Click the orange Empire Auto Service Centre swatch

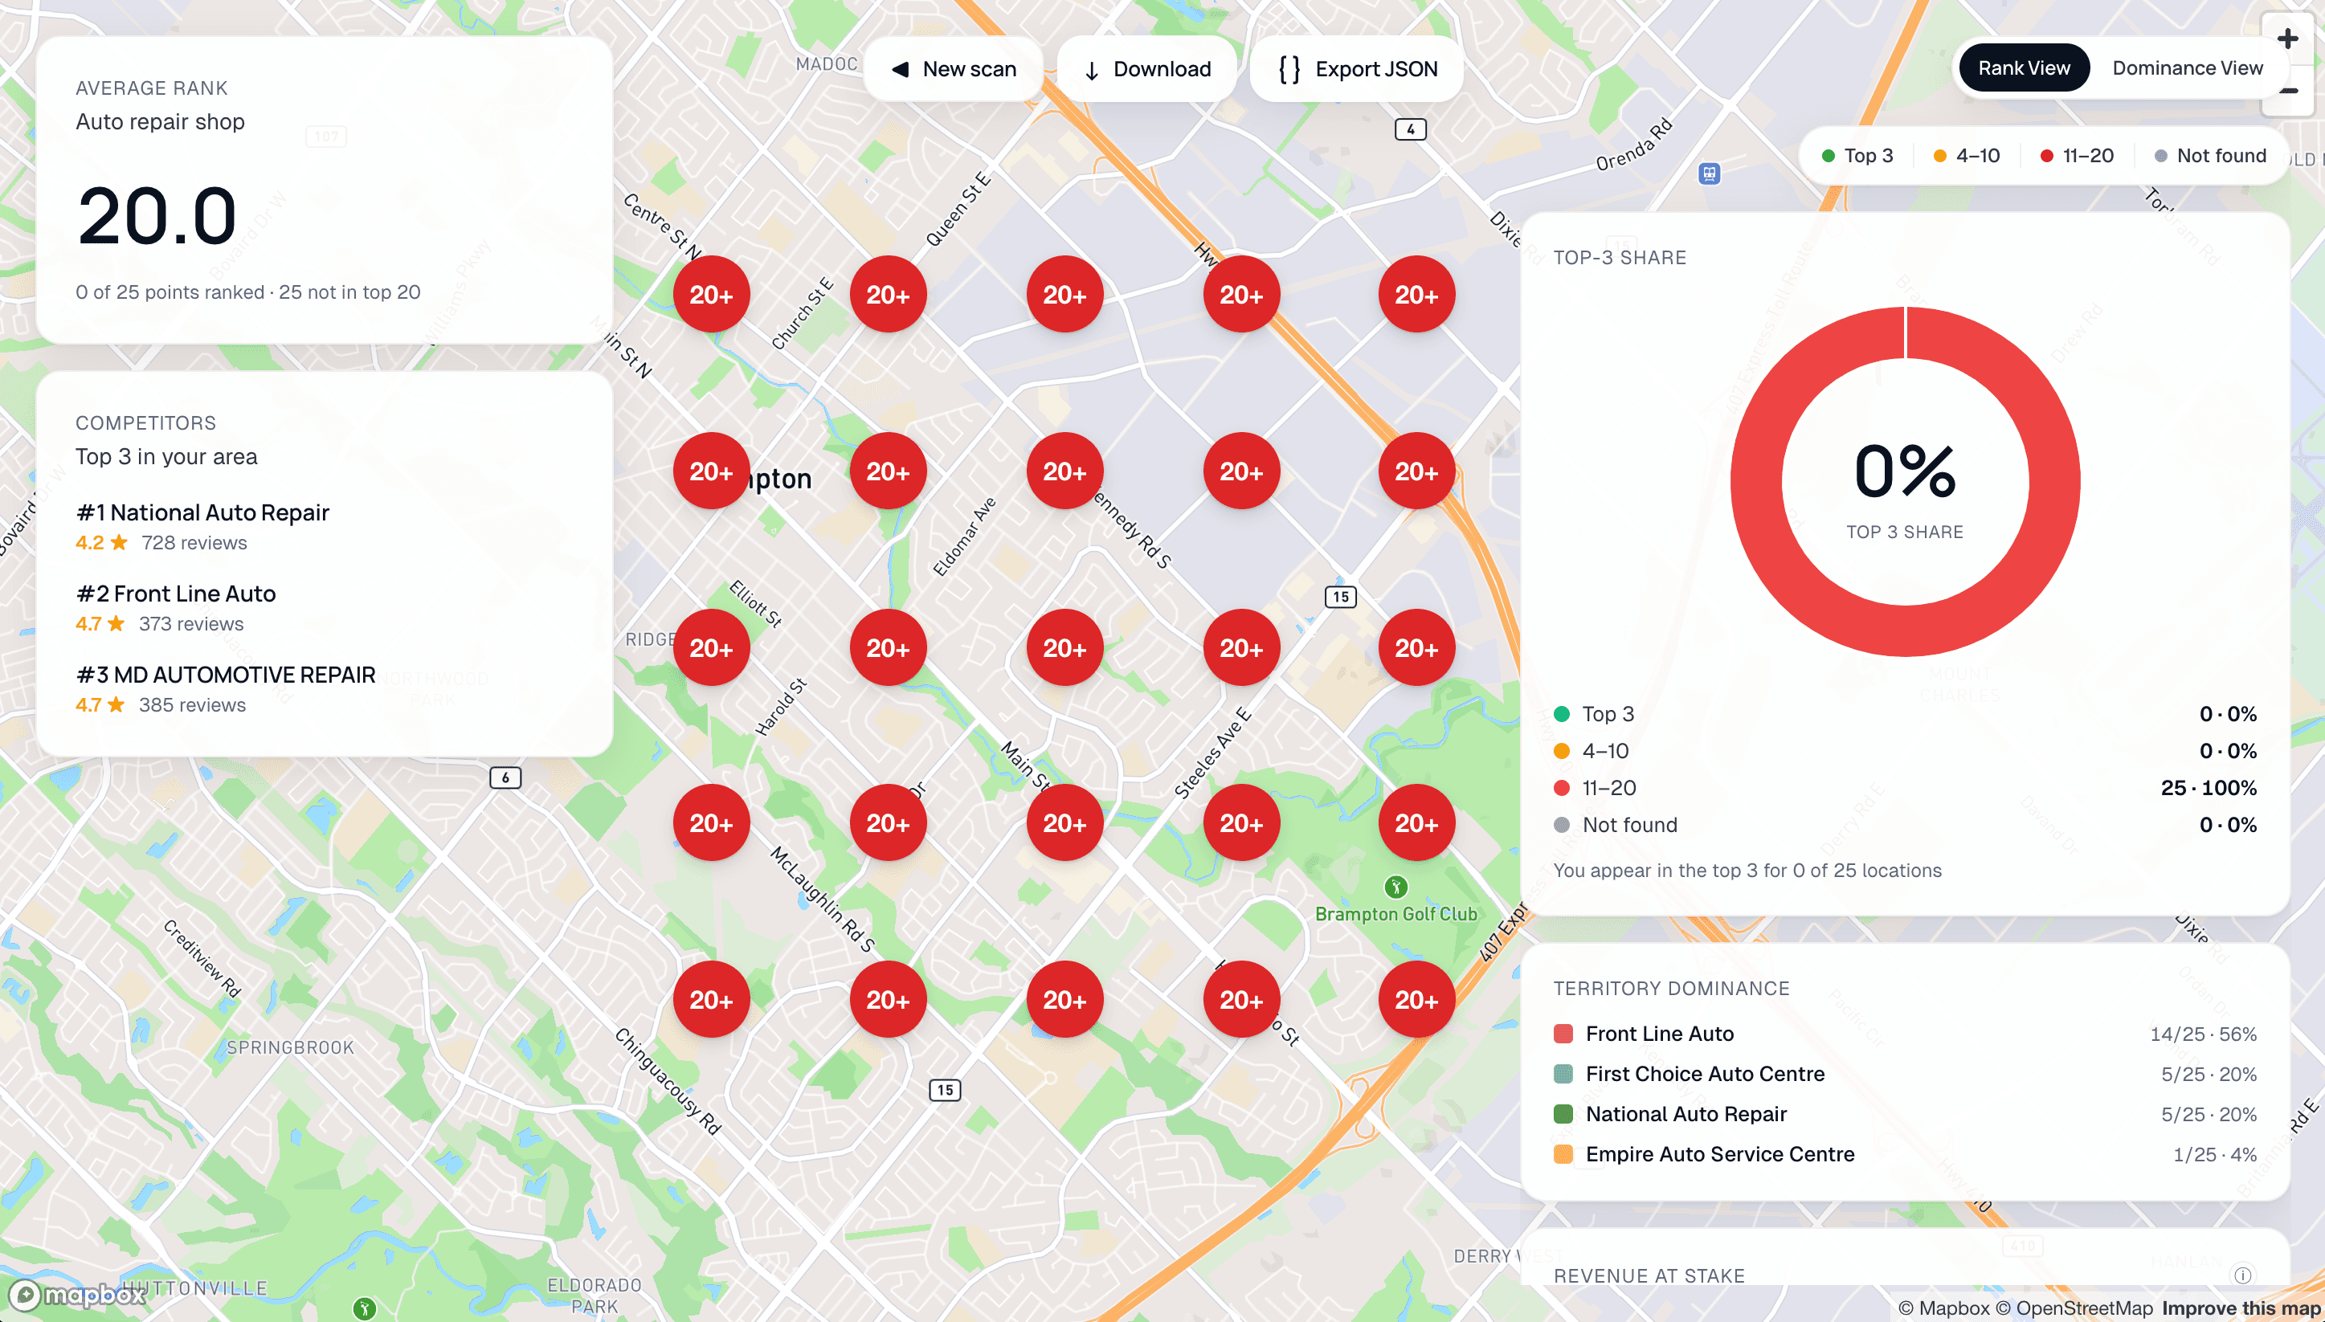[x=1563, y=1154]
